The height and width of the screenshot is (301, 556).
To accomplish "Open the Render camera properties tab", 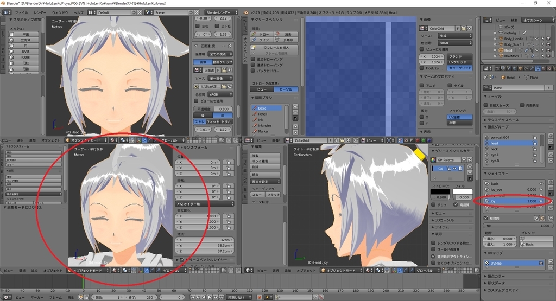I will pyautogui.click(x=497, y=68).
